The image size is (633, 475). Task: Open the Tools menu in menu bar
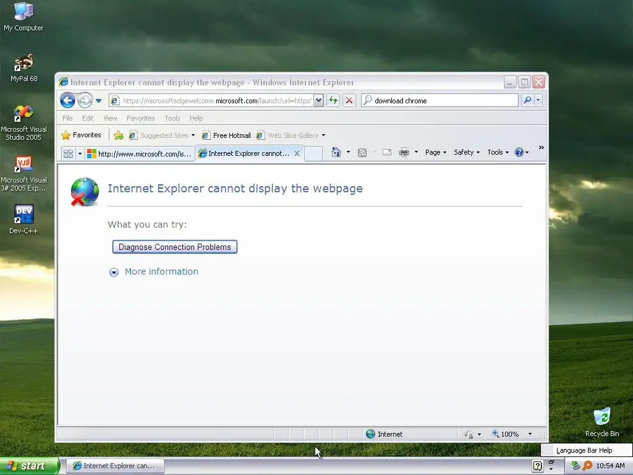tap(172, 118)
